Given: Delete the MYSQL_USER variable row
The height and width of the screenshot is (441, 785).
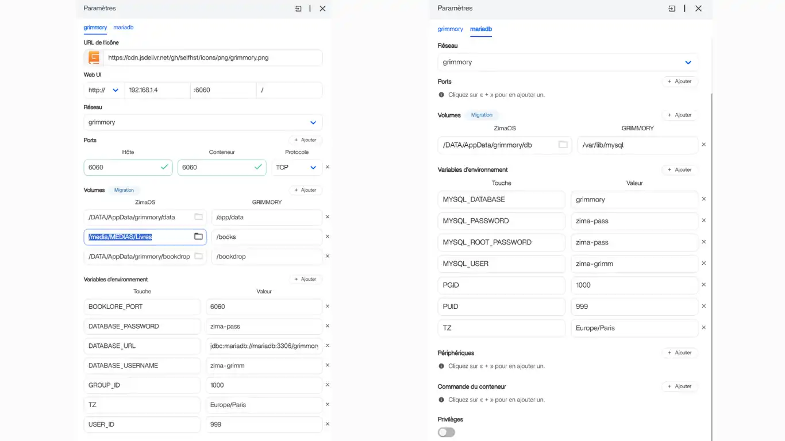Looking at the screenshot, I should point(704,263).
